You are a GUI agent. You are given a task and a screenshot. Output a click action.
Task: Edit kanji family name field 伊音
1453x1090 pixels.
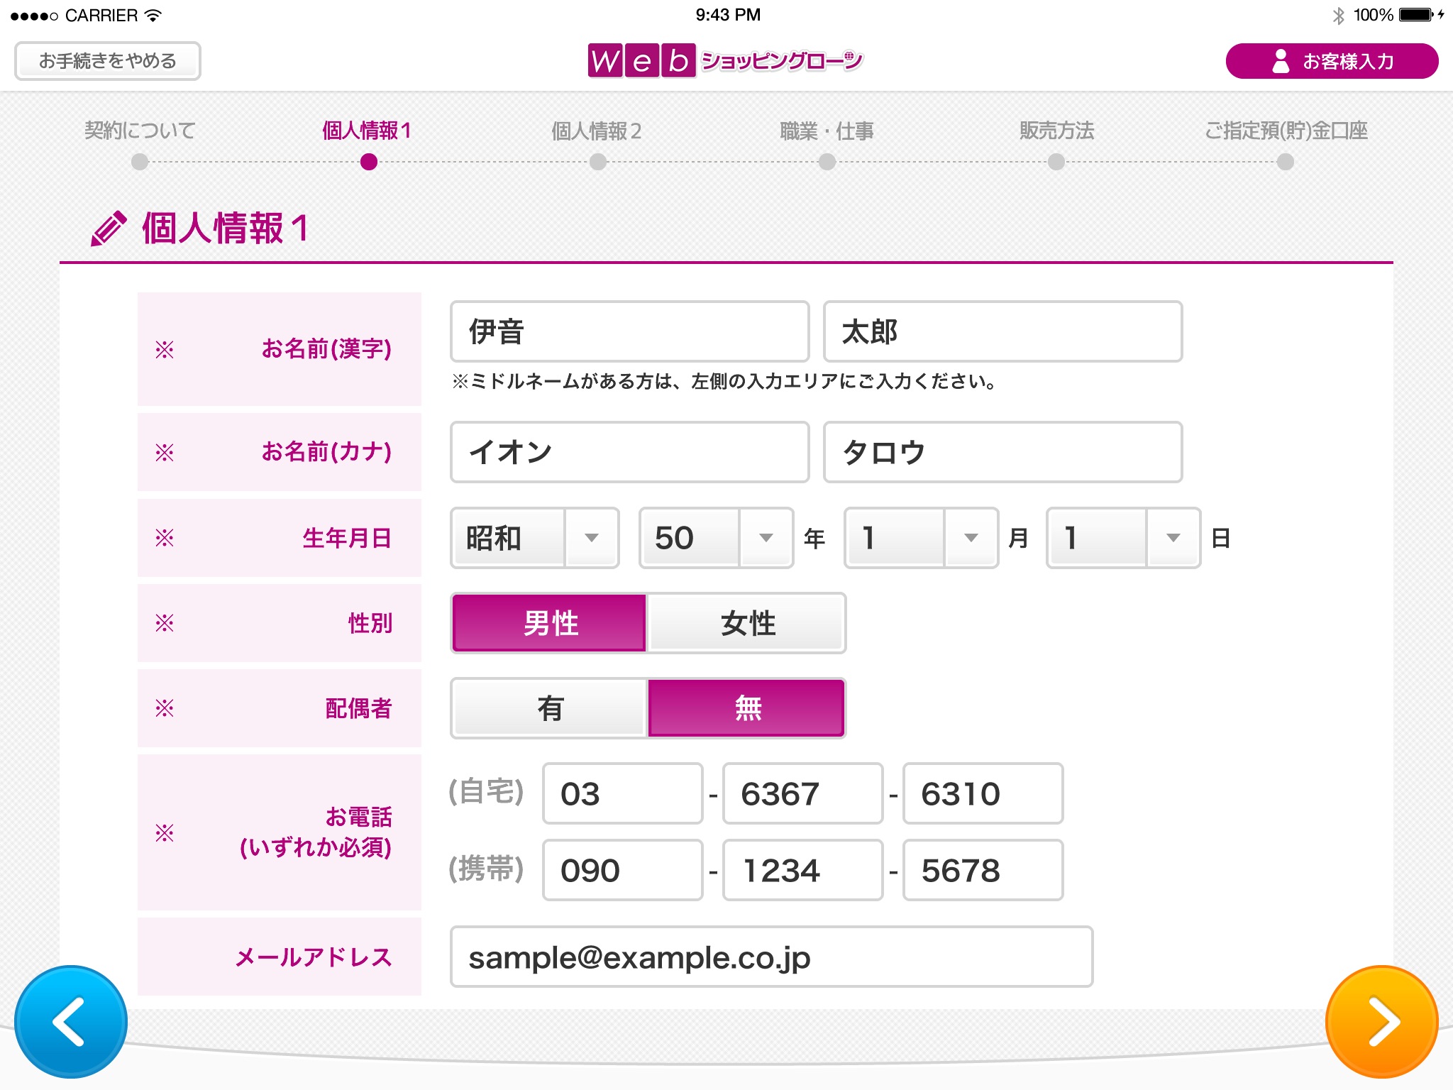pyautogui.click(x=629, y=331)
